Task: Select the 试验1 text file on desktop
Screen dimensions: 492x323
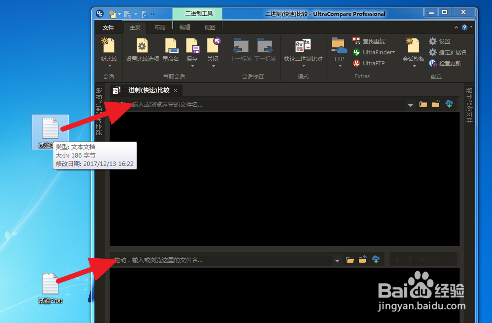Action: coord(50,132)
